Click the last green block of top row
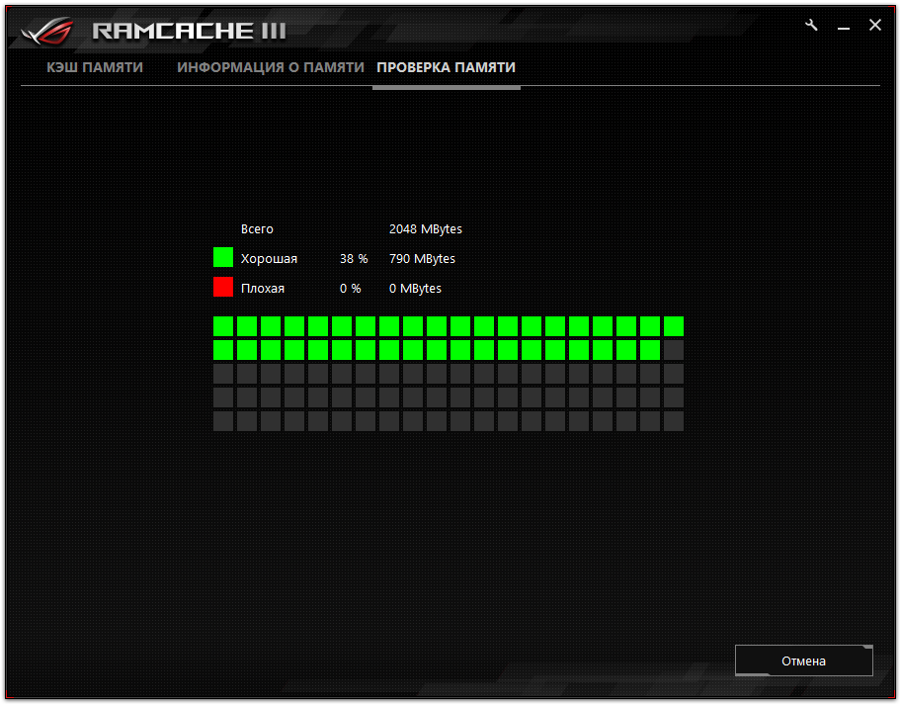Image resolution: width=901 pixels, height=704 pixels. click(x=674, y=326)
